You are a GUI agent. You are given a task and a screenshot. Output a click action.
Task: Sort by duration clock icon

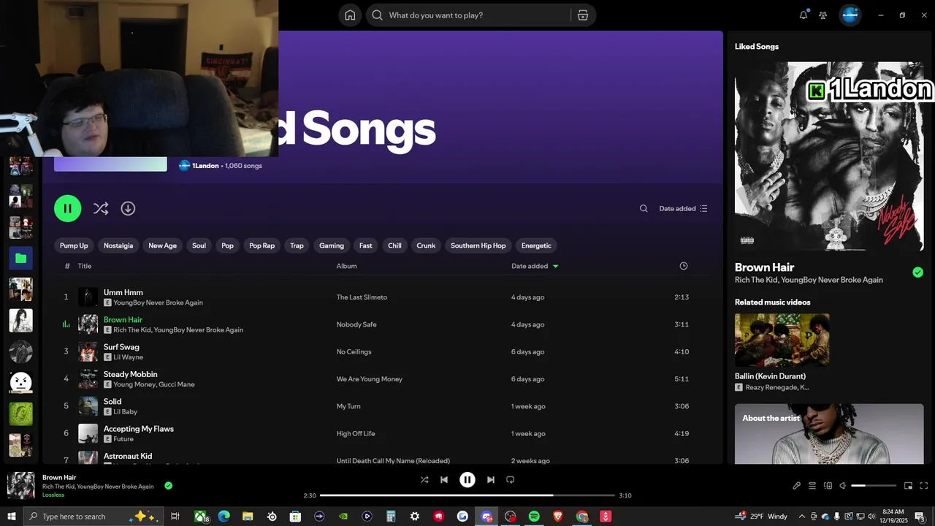(x=684, y=266)
